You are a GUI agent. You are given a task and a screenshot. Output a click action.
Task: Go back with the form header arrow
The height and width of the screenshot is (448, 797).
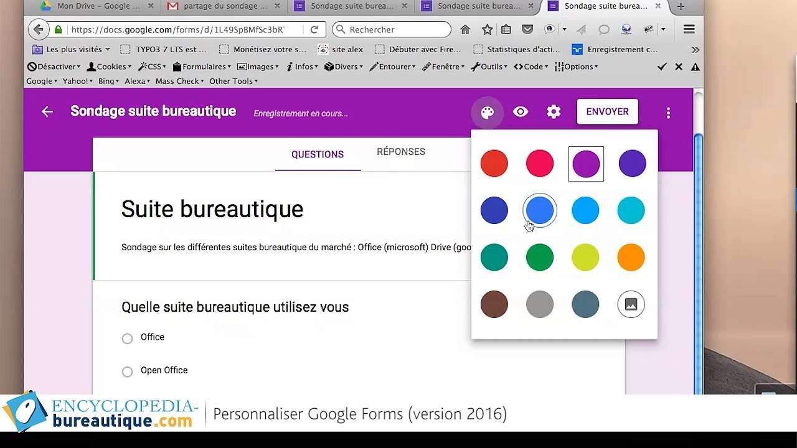pos(47,111)
